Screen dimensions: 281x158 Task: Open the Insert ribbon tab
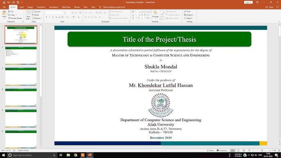click(21, 7)
